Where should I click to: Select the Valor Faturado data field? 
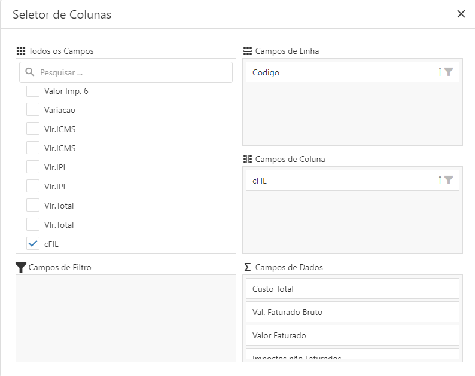(352, 335)
